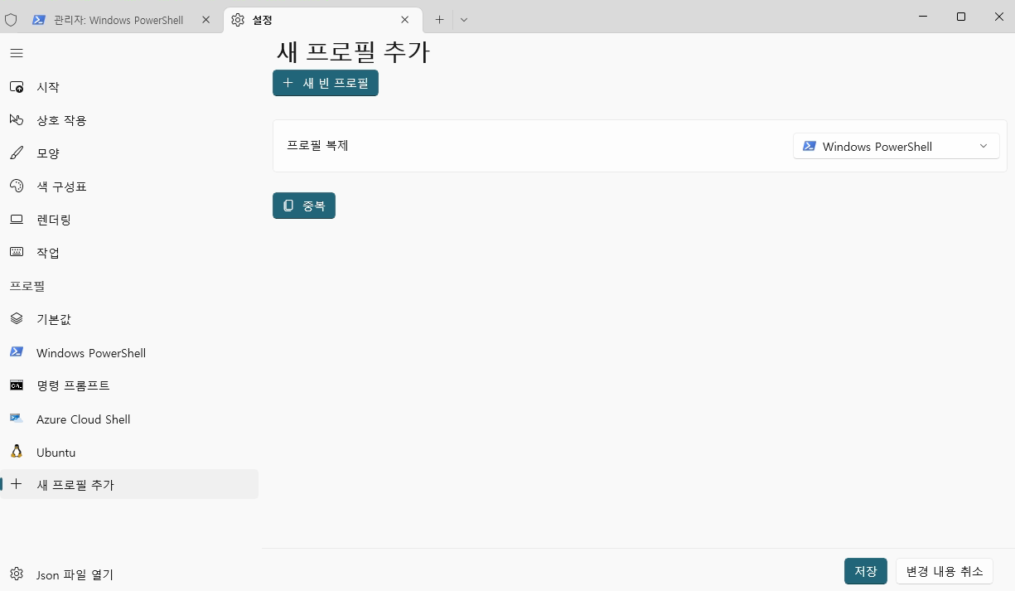Click the 새 프로필 추가 page heading
Viewport: 1015px width, 591px height.
click(353, 51)
